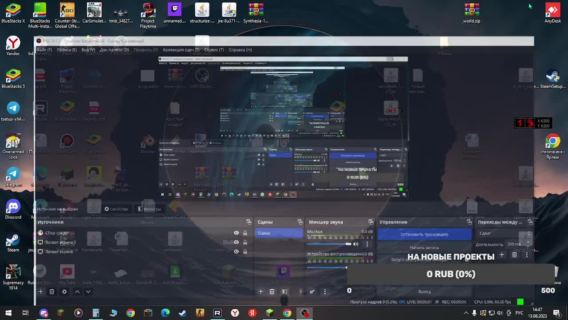Open source Фильтры button
This screenshot has width=568, height=320.
pyautogui.click(x=149, y=209)
